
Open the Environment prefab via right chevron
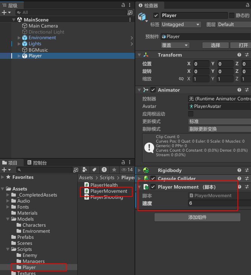(132, 38)
